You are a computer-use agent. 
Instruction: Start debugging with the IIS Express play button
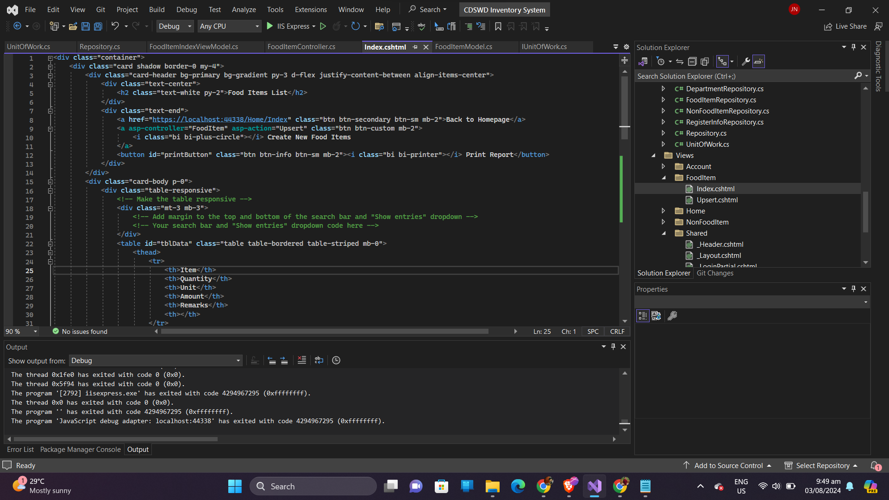[270, 26]
